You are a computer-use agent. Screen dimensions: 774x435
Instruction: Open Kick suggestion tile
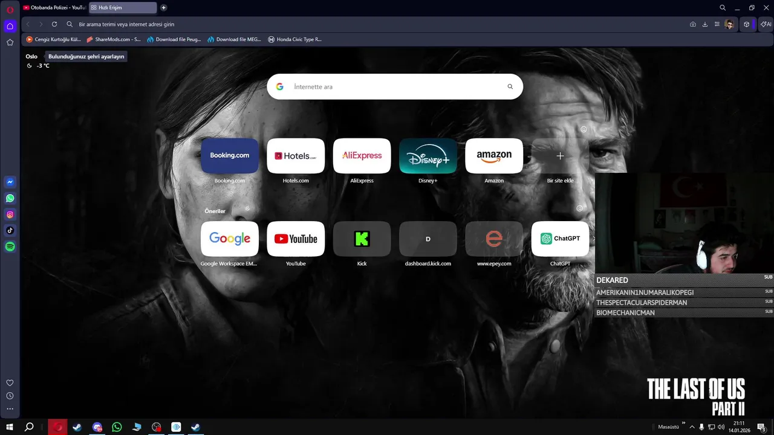click(x=362, y=239)
